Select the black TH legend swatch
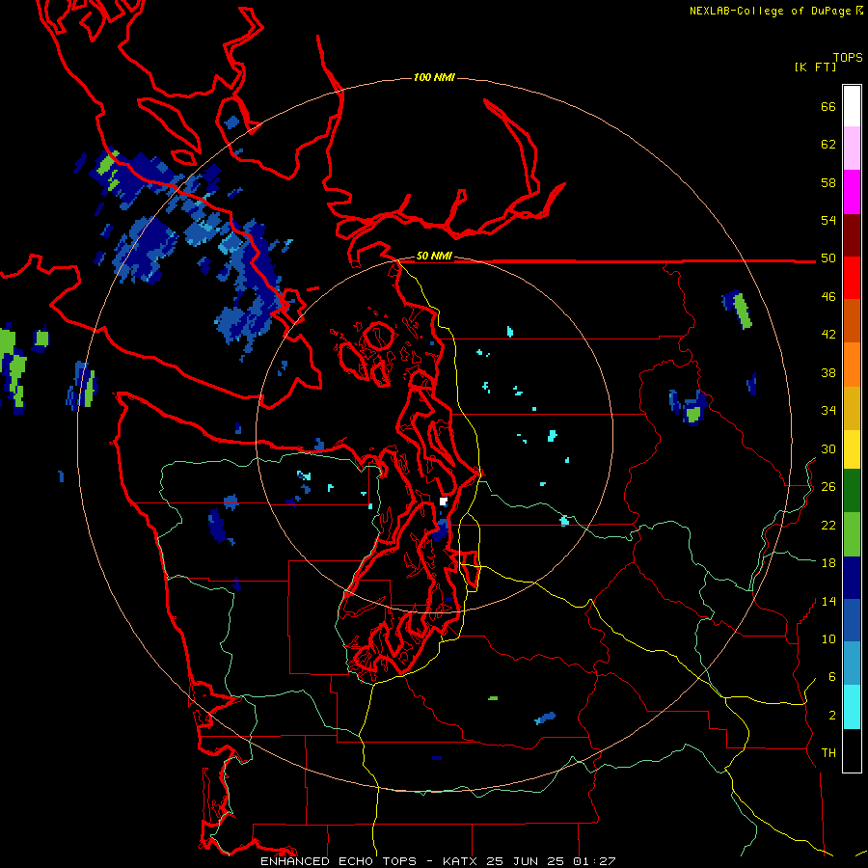Image resolution: width=868 pixels, height=868 pixels. [852, 750]
